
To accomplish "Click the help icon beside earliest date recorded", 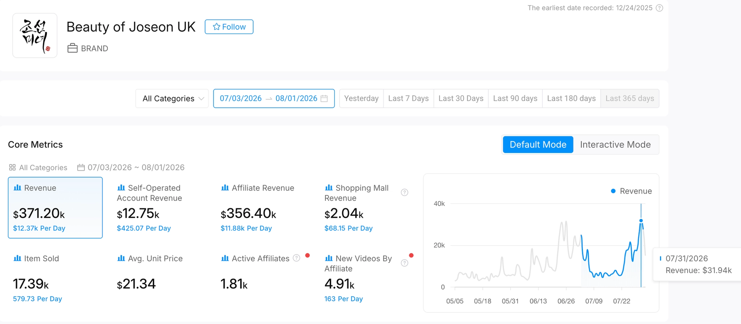I will coord(659,8).
